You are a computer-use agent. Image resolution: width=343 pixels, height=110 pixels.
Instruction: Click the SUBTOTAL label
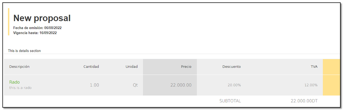[230, 101]
